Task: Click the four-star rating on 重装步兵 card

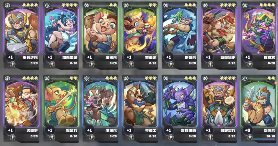Action: (30, 5)
